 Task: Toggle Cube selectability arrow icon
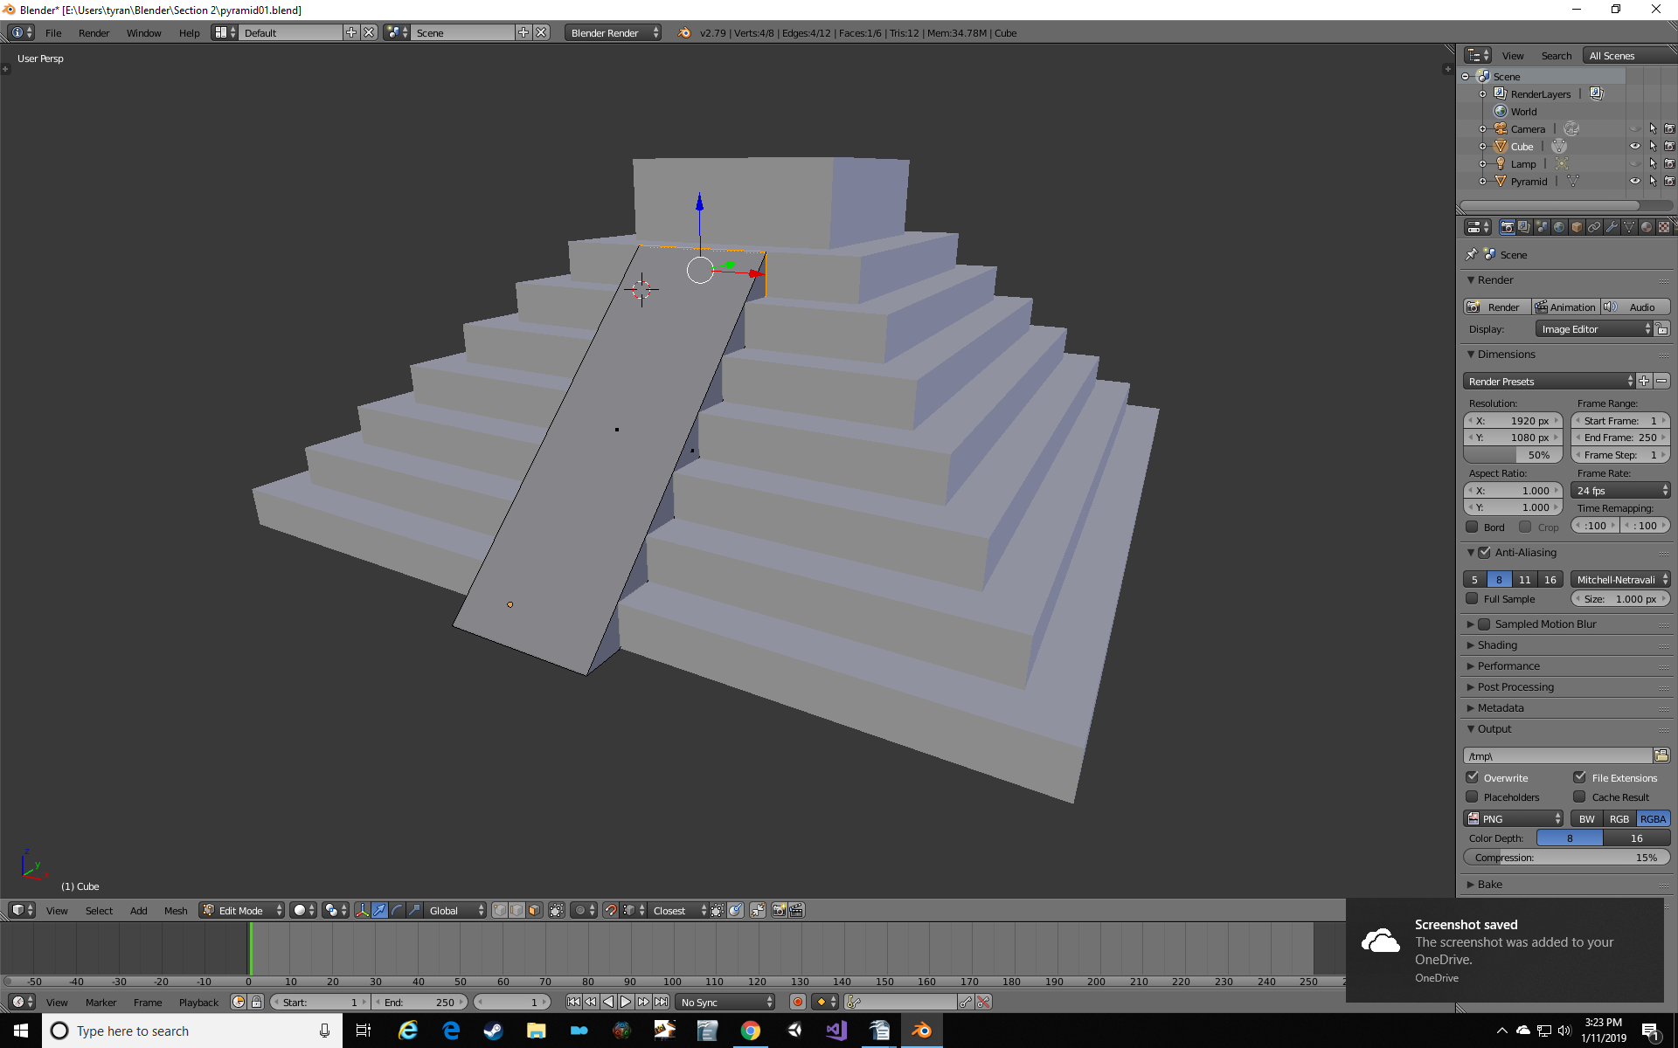click(1653, 146)
